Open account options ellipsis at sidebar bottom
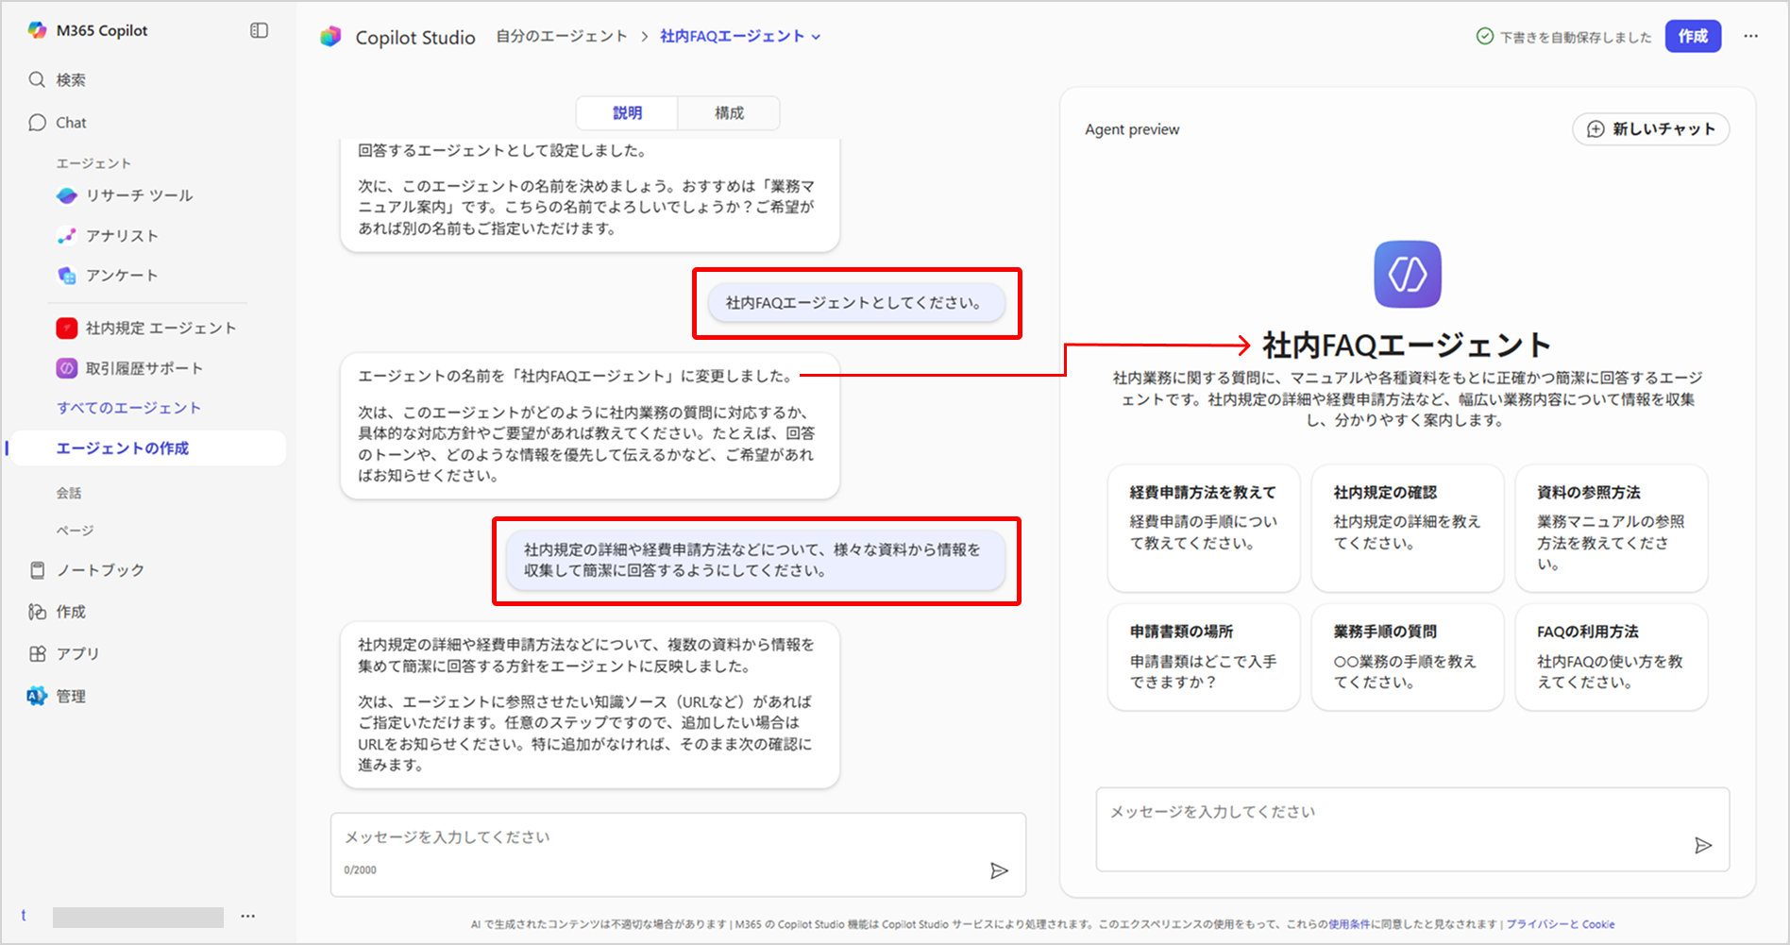1790x945 pixels. 248,916
